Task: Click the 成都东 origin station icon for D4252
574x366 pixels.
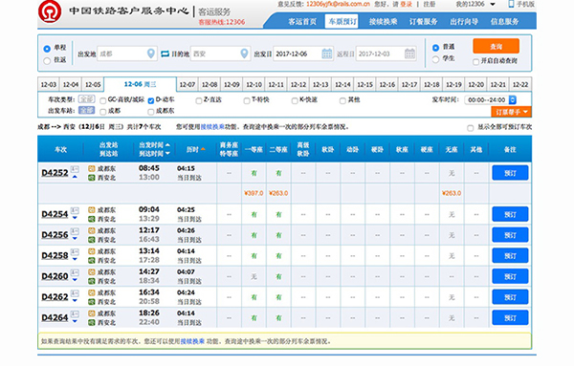Action: (x=92, y=168)
